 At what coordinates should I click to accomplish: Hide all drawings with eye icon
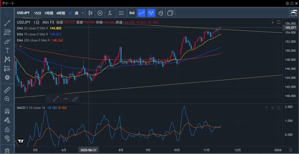tap(7, 138)
